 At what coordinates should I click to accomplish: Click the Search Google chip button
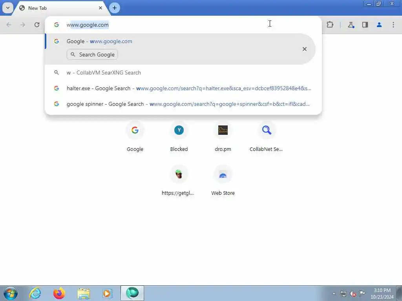coord(92,54)
